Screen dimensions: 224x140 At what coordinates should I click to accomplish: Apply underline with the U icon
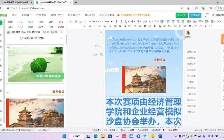[x=126, y=22]
